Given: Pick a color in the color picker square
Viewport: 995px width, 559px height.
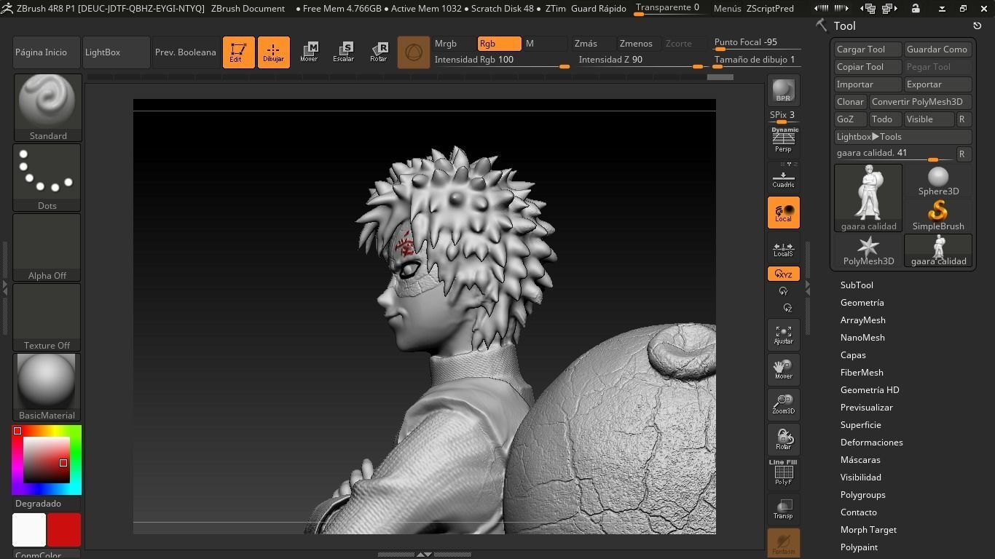Looking at the screenshot, I should (47, 460).
